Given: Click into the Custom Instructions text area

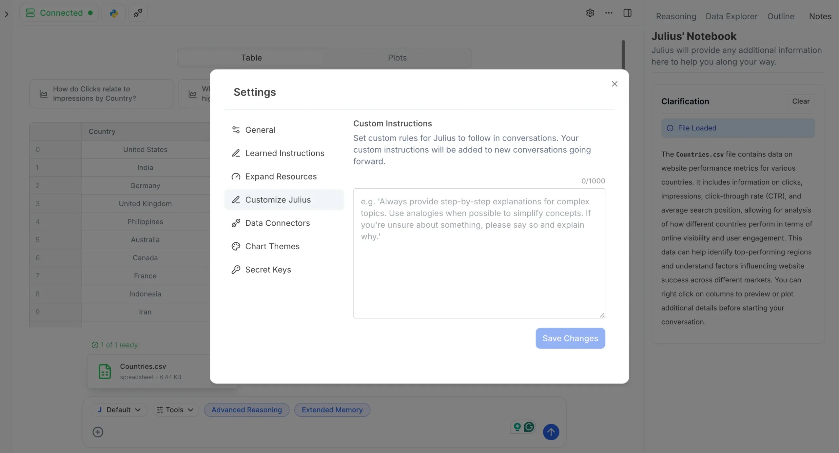Looking at the screenshot, I should pyautogui.click(x=479, y=253).
